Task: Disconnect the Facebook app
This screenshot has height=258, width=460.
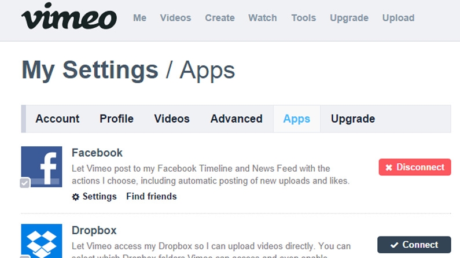Action: click(x=415, y=167)
